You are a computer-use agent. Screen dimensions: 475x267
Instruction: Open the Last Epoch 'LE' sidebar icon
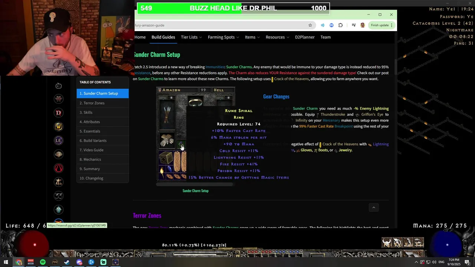[58, 140]
